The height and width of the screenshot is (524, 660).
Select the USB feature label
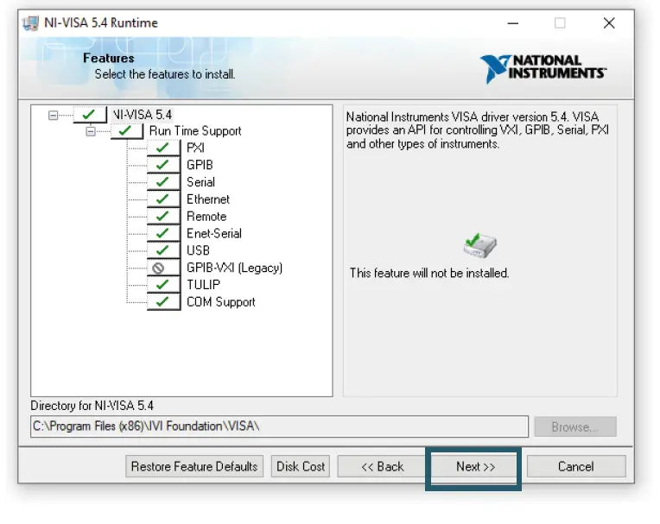198,250
